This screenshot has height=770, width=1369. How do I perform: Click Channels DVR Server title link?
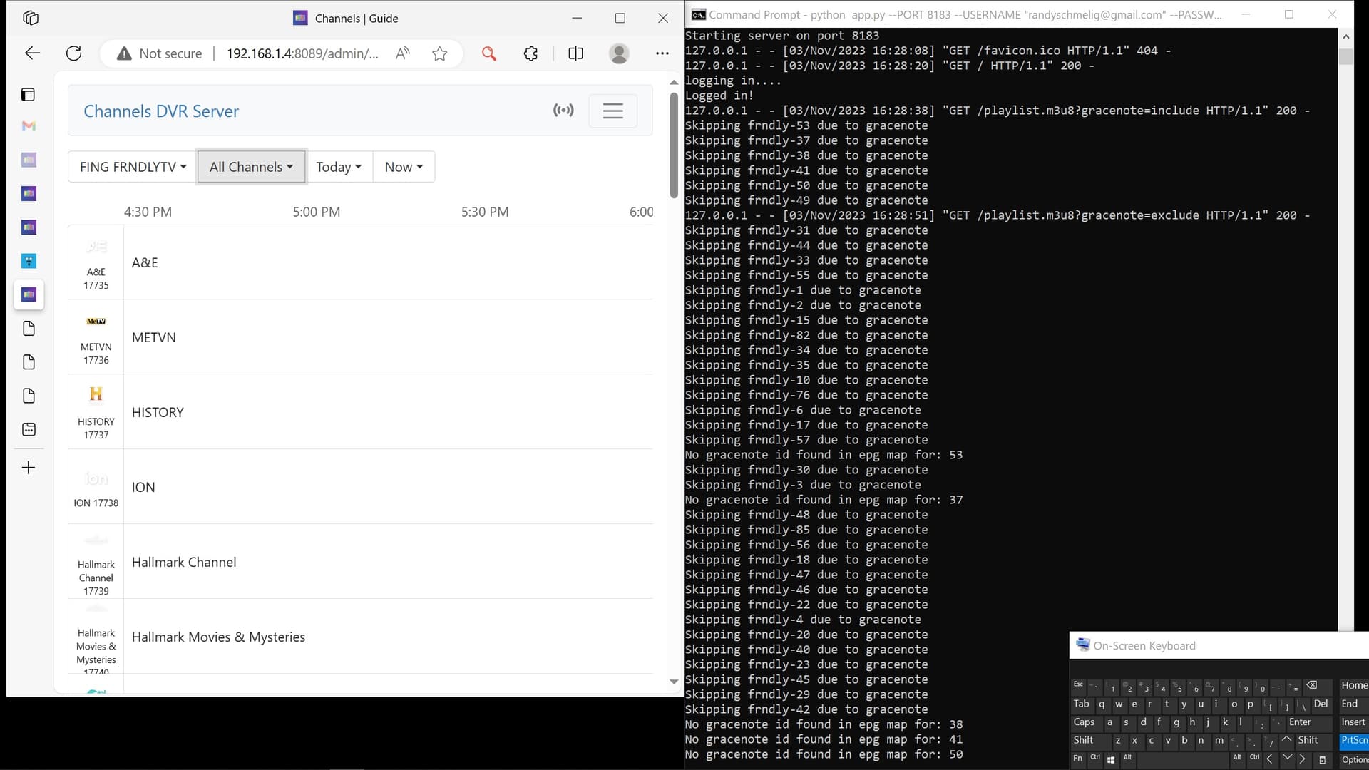point(161,111)
